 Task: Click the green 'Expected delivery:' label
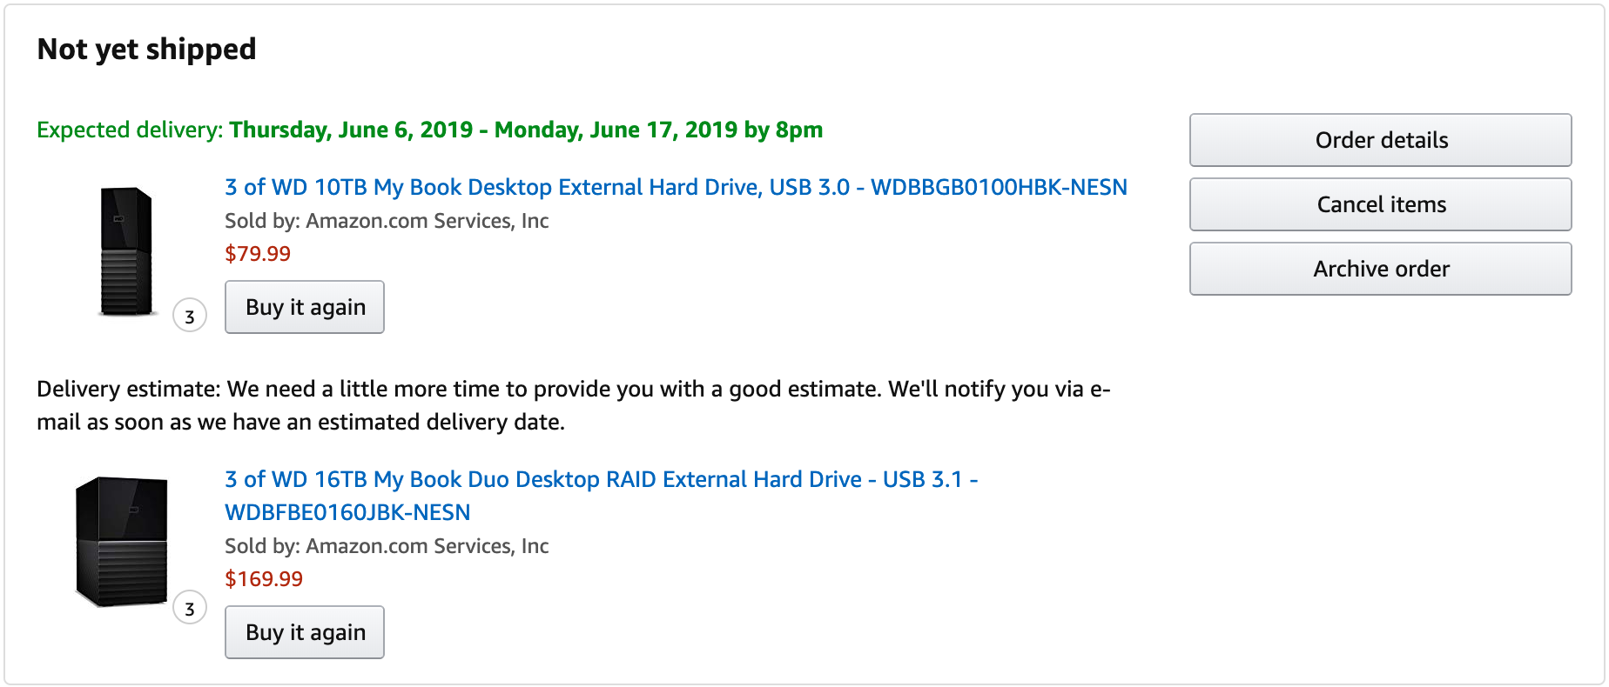131,130
